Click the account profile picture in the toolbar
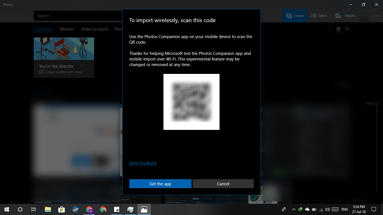The image size is (383, 215). (x=364, y=16)
